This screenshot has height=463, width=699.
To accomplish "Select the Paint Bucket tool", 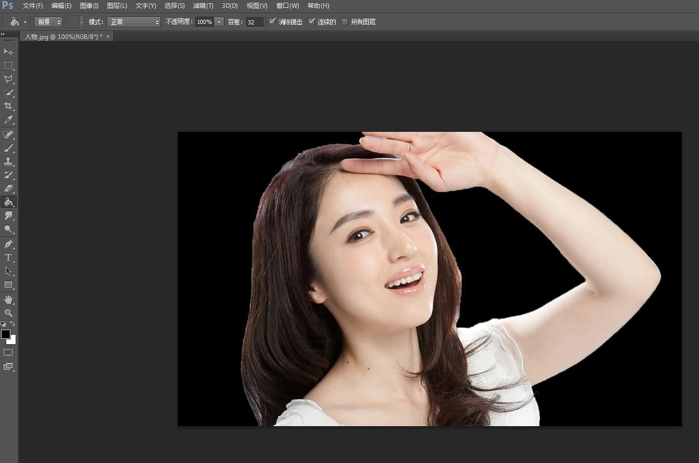I will 8,202.
